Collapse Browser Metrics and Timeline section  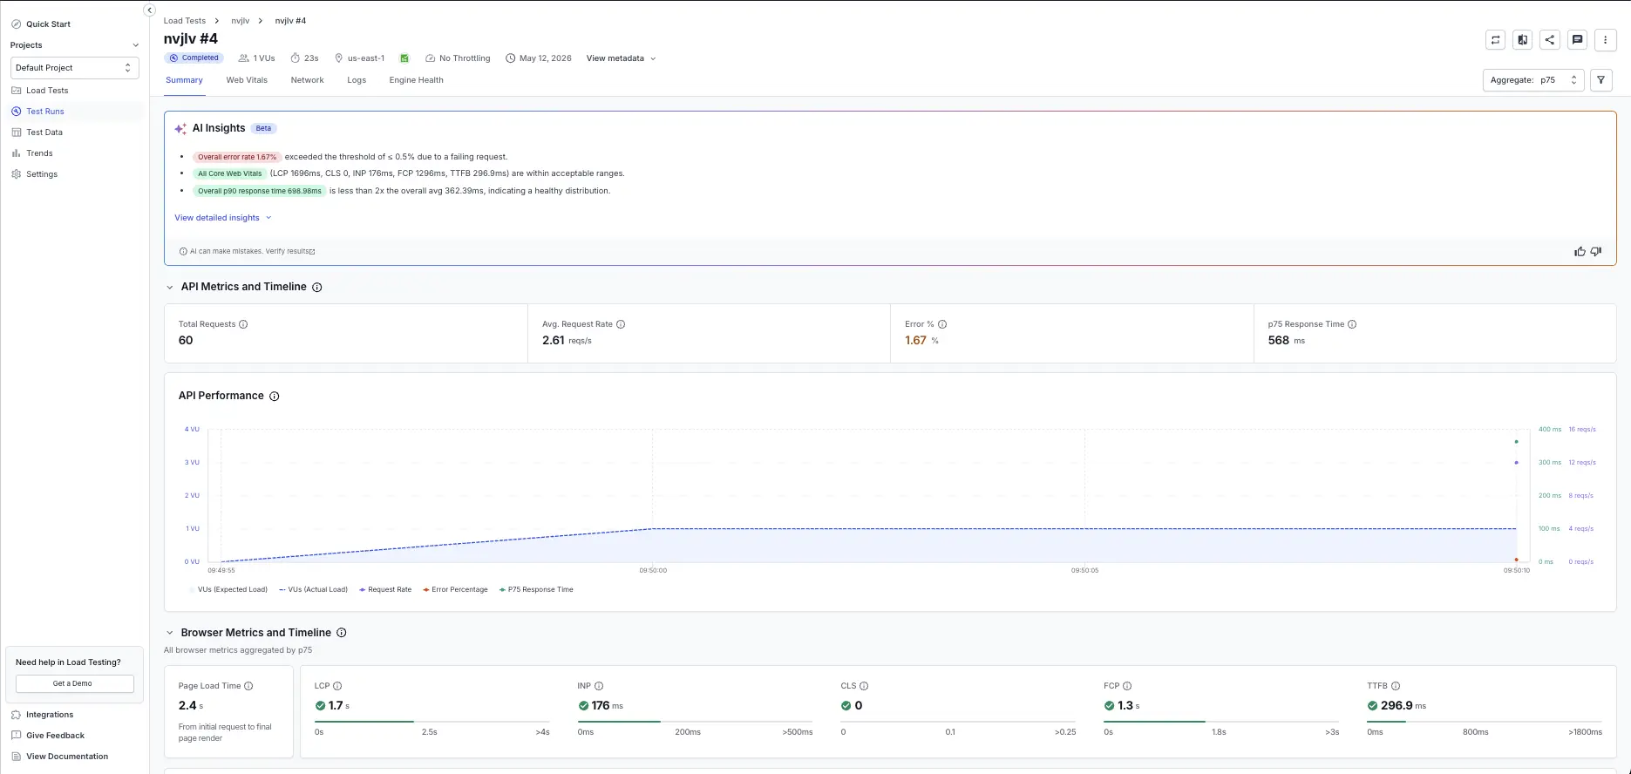point(170,633)
